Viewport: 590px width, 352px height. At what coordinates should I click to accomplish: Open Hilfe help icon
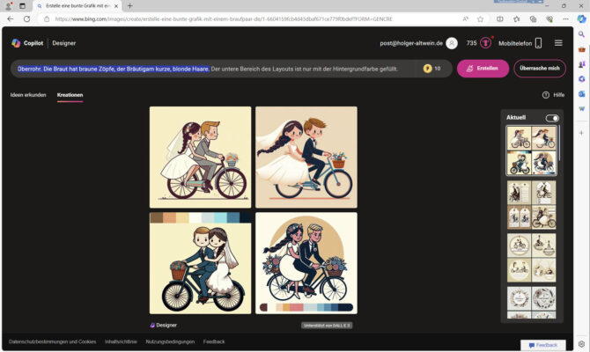(546, 94)
